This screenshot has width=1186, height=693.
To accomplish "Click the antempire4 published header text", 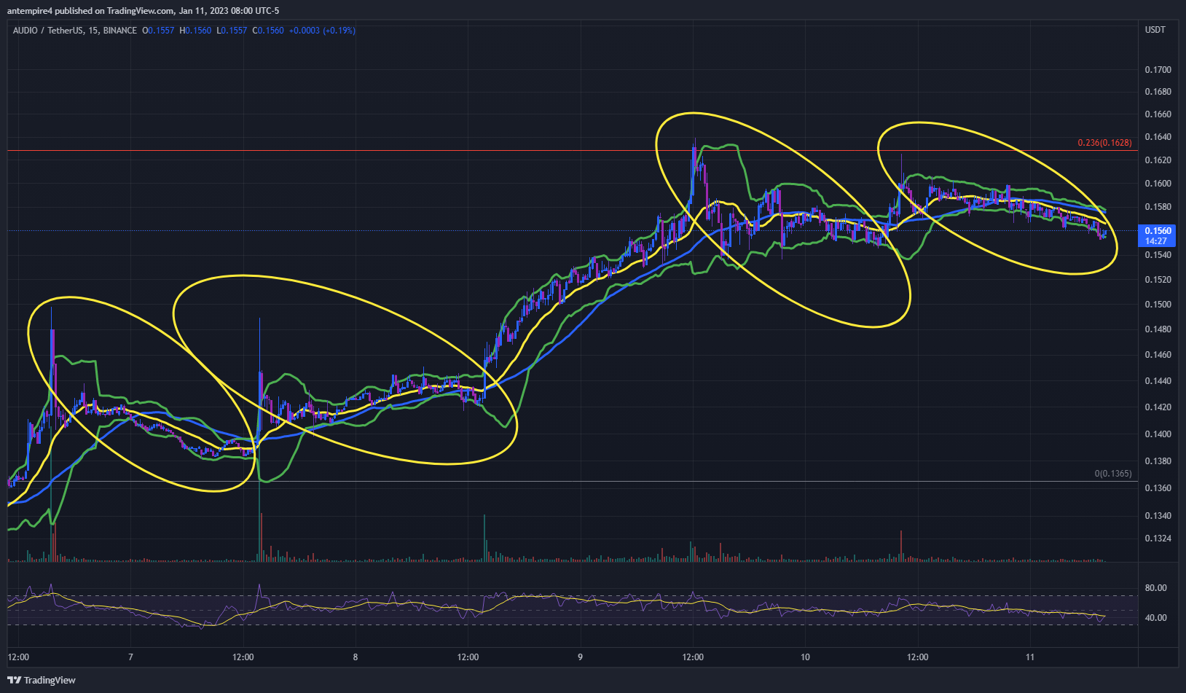I will pyautogui.click(x=144, y=11).
